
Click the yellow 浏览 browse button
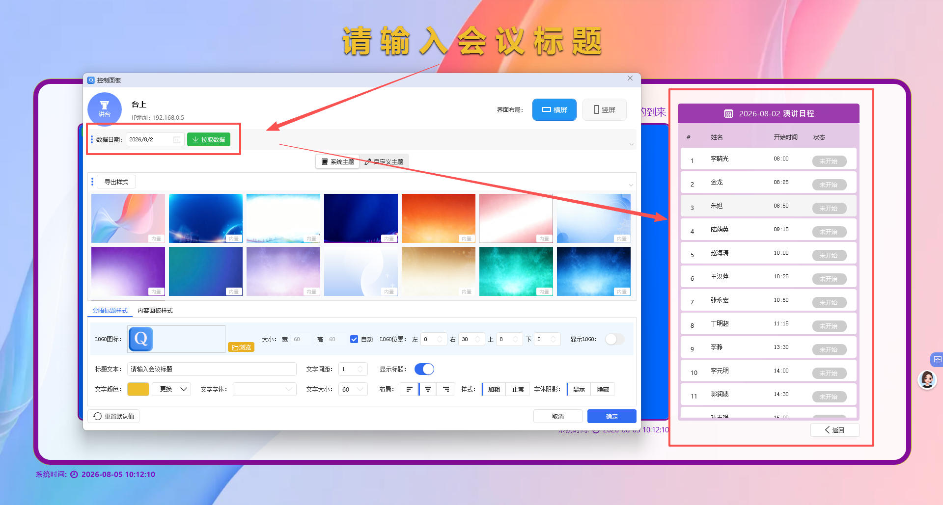(241, 347)
